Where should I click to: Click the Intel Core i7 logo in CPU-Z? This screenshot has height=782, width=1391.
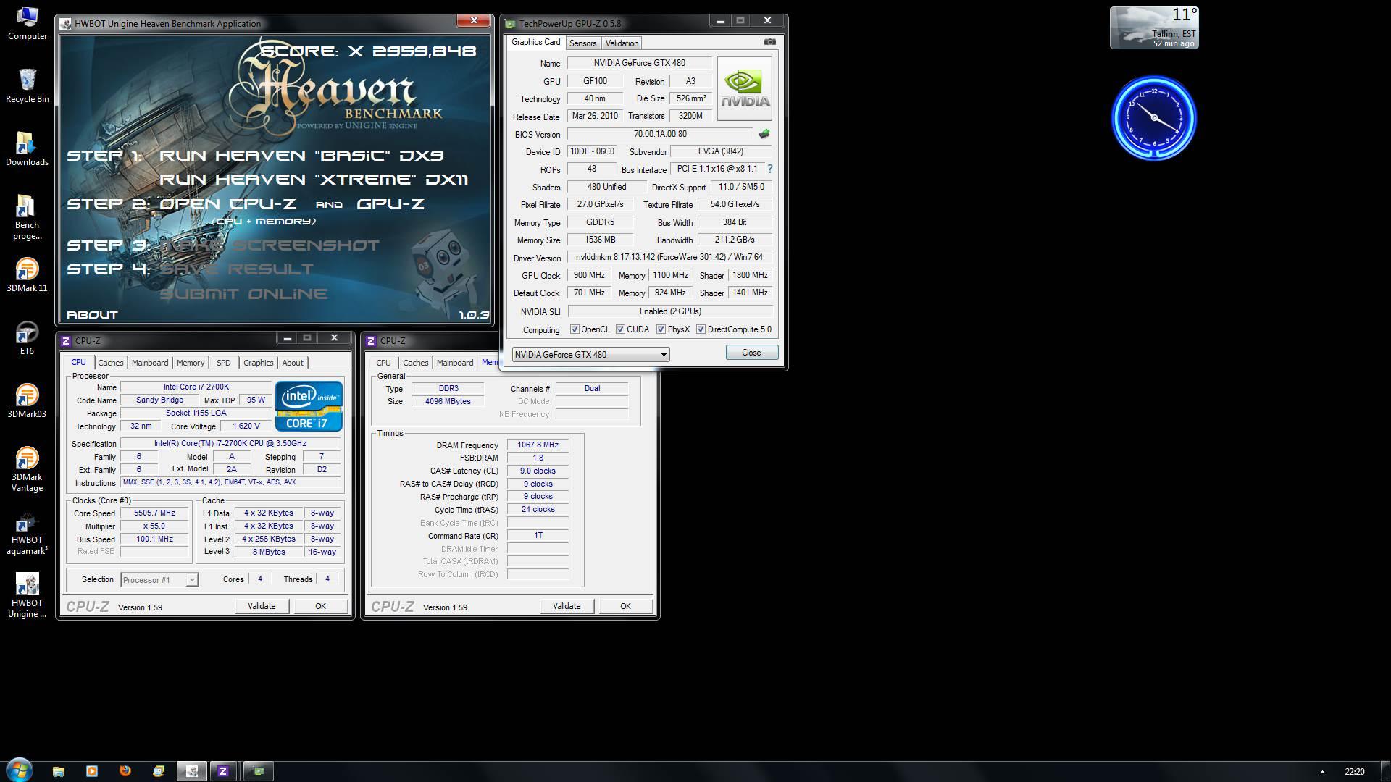(309, 405)
